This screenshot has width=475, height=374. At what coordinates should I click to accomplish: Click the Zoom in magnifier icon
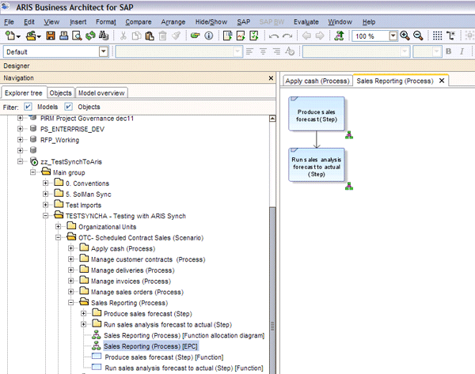click(x=405, y=36)
